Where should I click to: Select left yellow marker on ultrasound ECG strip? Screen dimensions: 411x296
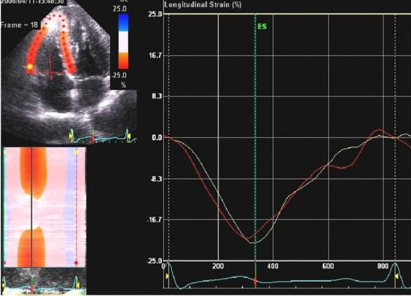pos(71,137)
